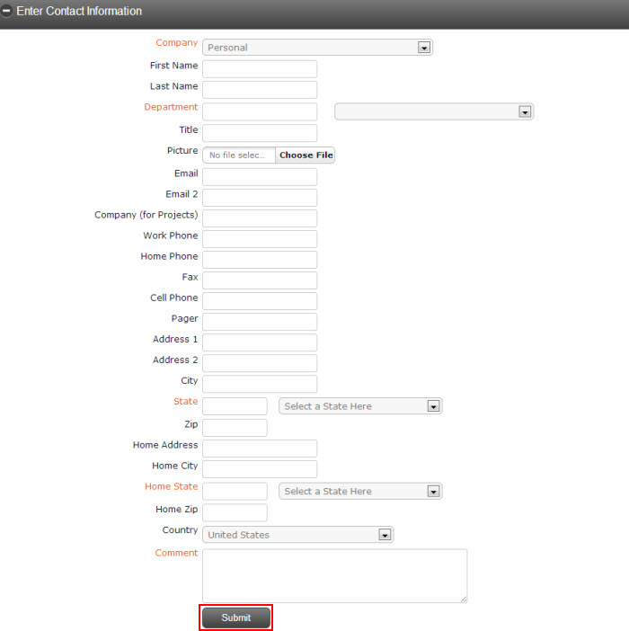Click the Company (for Projects) field
The image size is (629, 631).
pos(260,218)
